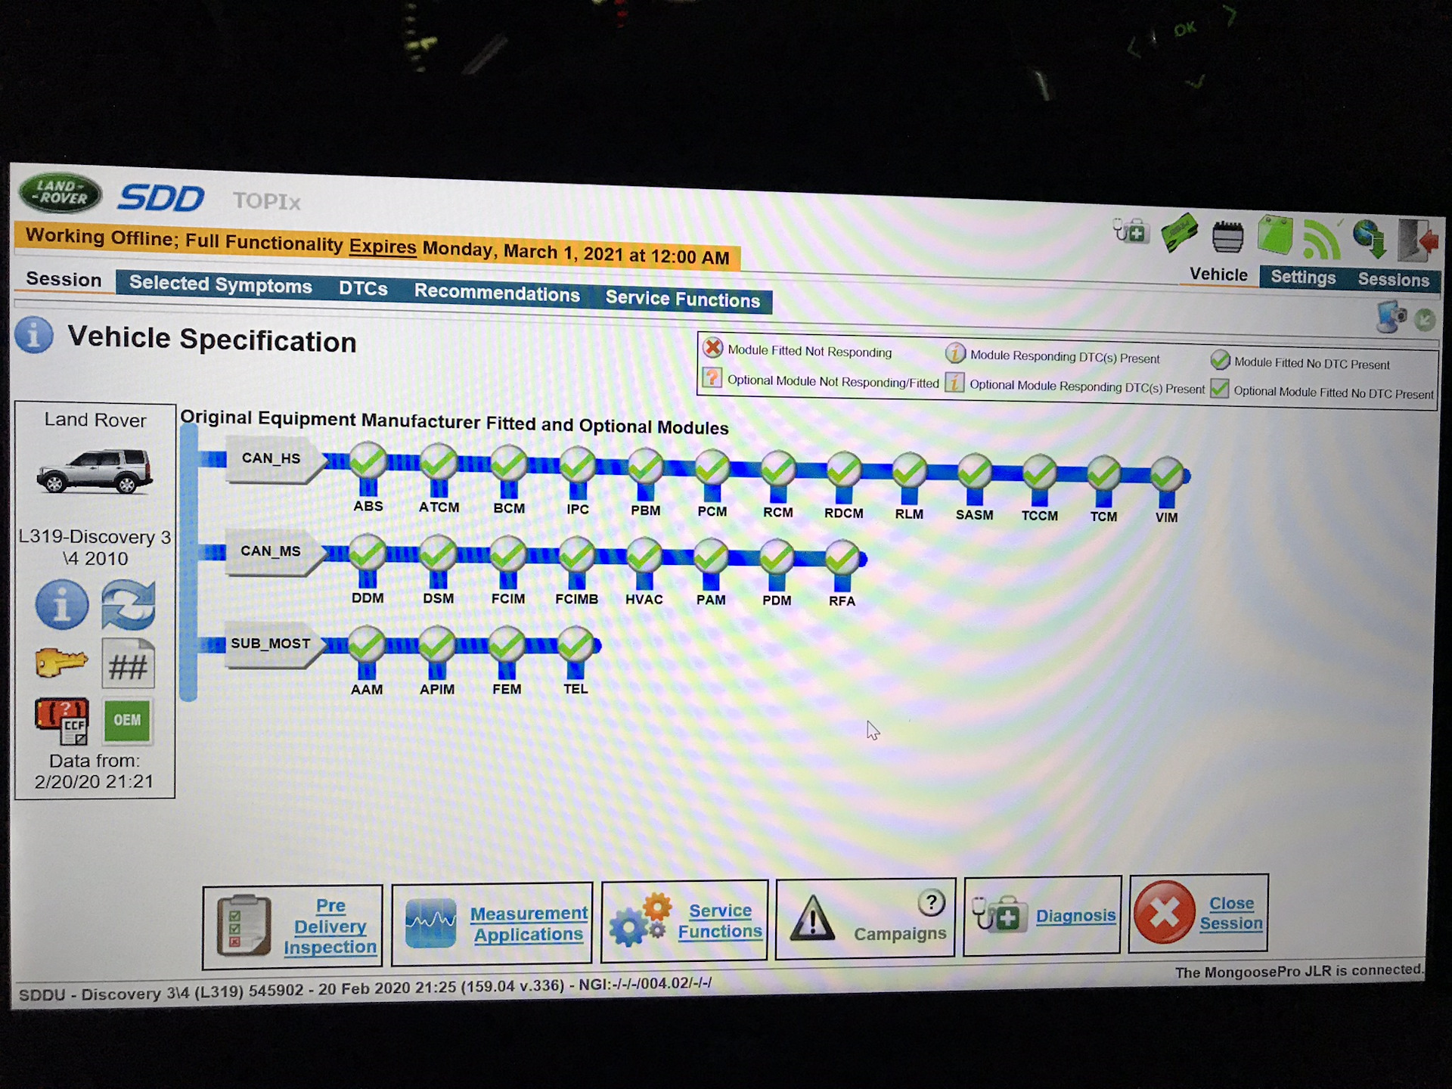Click the screenshot capture camera icon
The width and height of the screenshot is (1452, 1089).
point(1390,317)
